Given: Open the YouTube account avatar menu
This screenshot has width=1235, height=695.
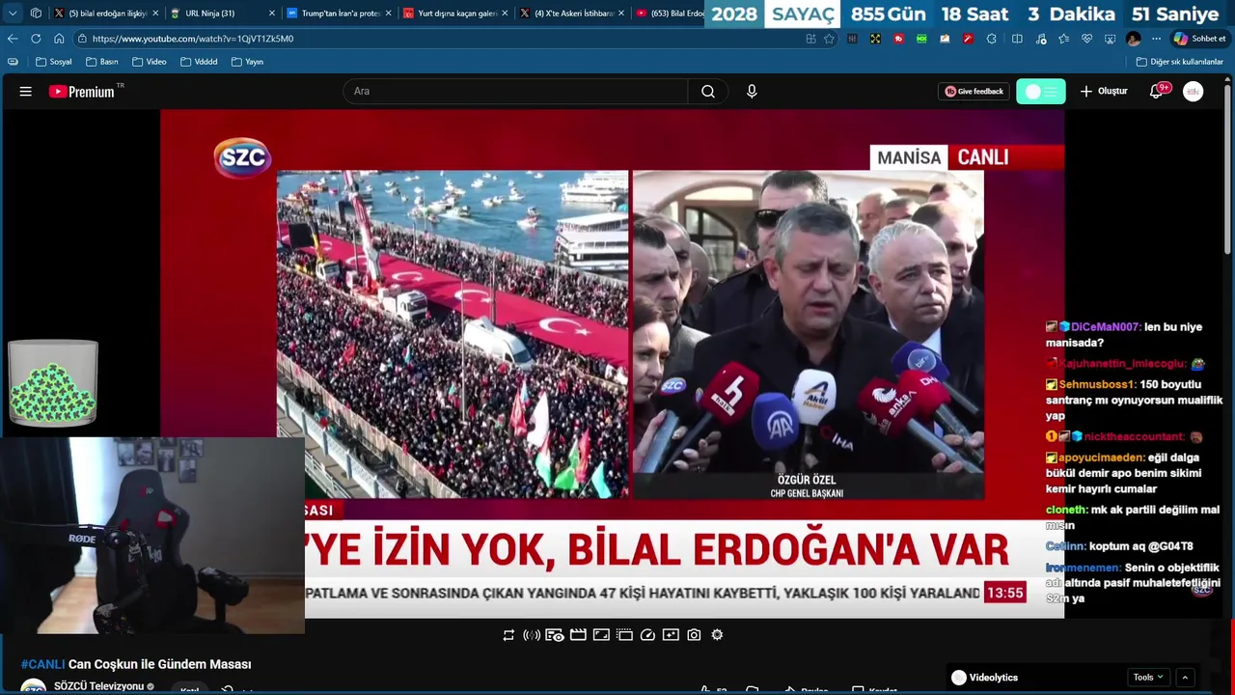Looking at the screenshot, I should coord(1194,92).
